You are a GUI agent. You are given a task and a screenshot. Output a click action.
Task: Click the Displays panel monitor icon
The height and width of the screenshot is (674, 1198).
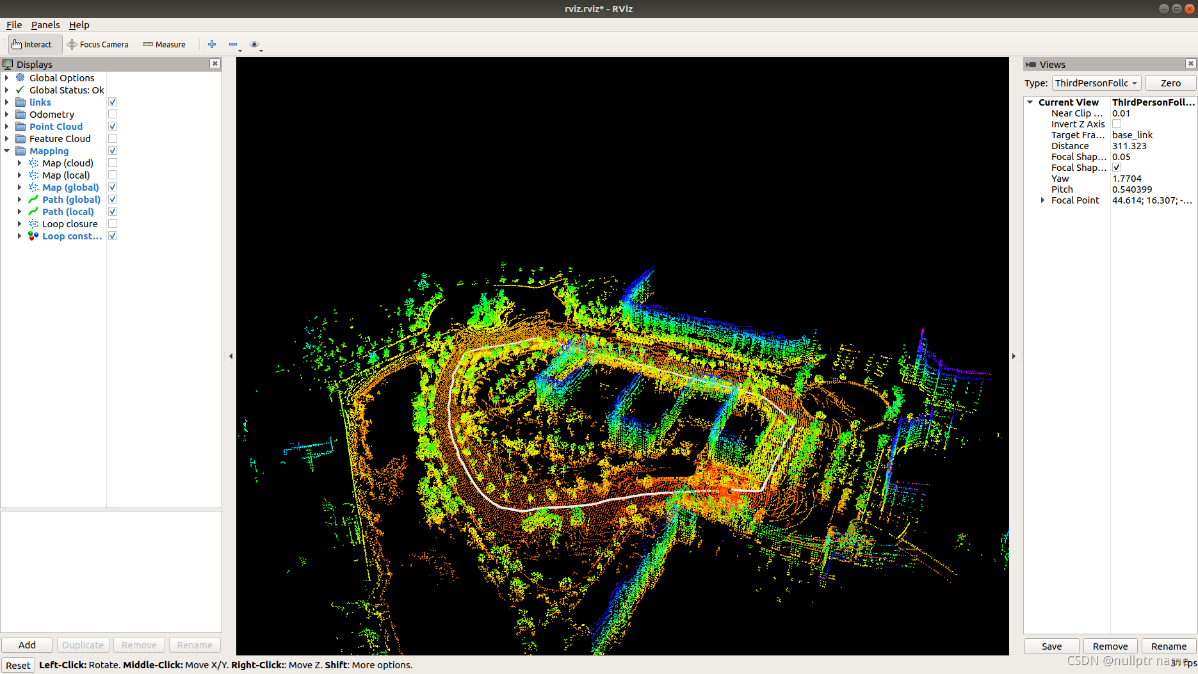click(8, 64)
